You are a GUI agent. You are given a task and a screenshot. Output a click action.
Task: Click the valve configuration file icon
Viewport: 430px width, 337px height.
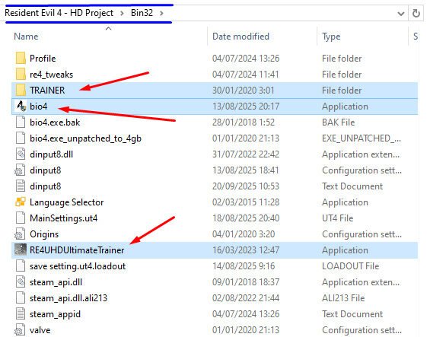(20, 330)
